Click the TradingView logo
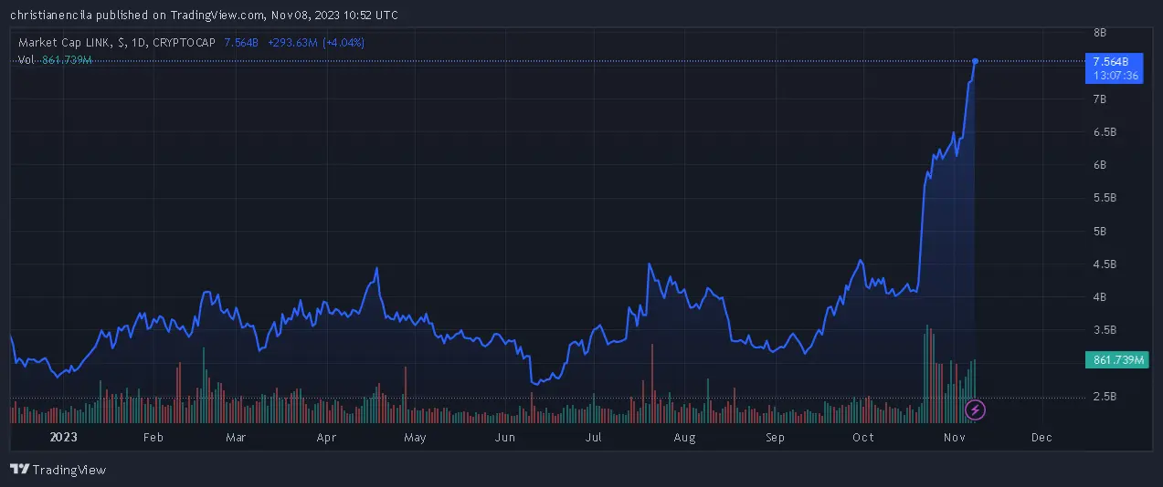 click(x=58, y=470)
